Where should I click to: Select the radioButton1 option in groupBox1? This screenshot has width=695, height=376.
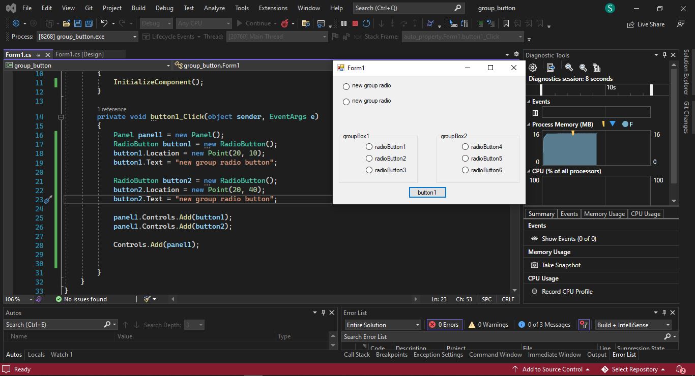[369, 147]
